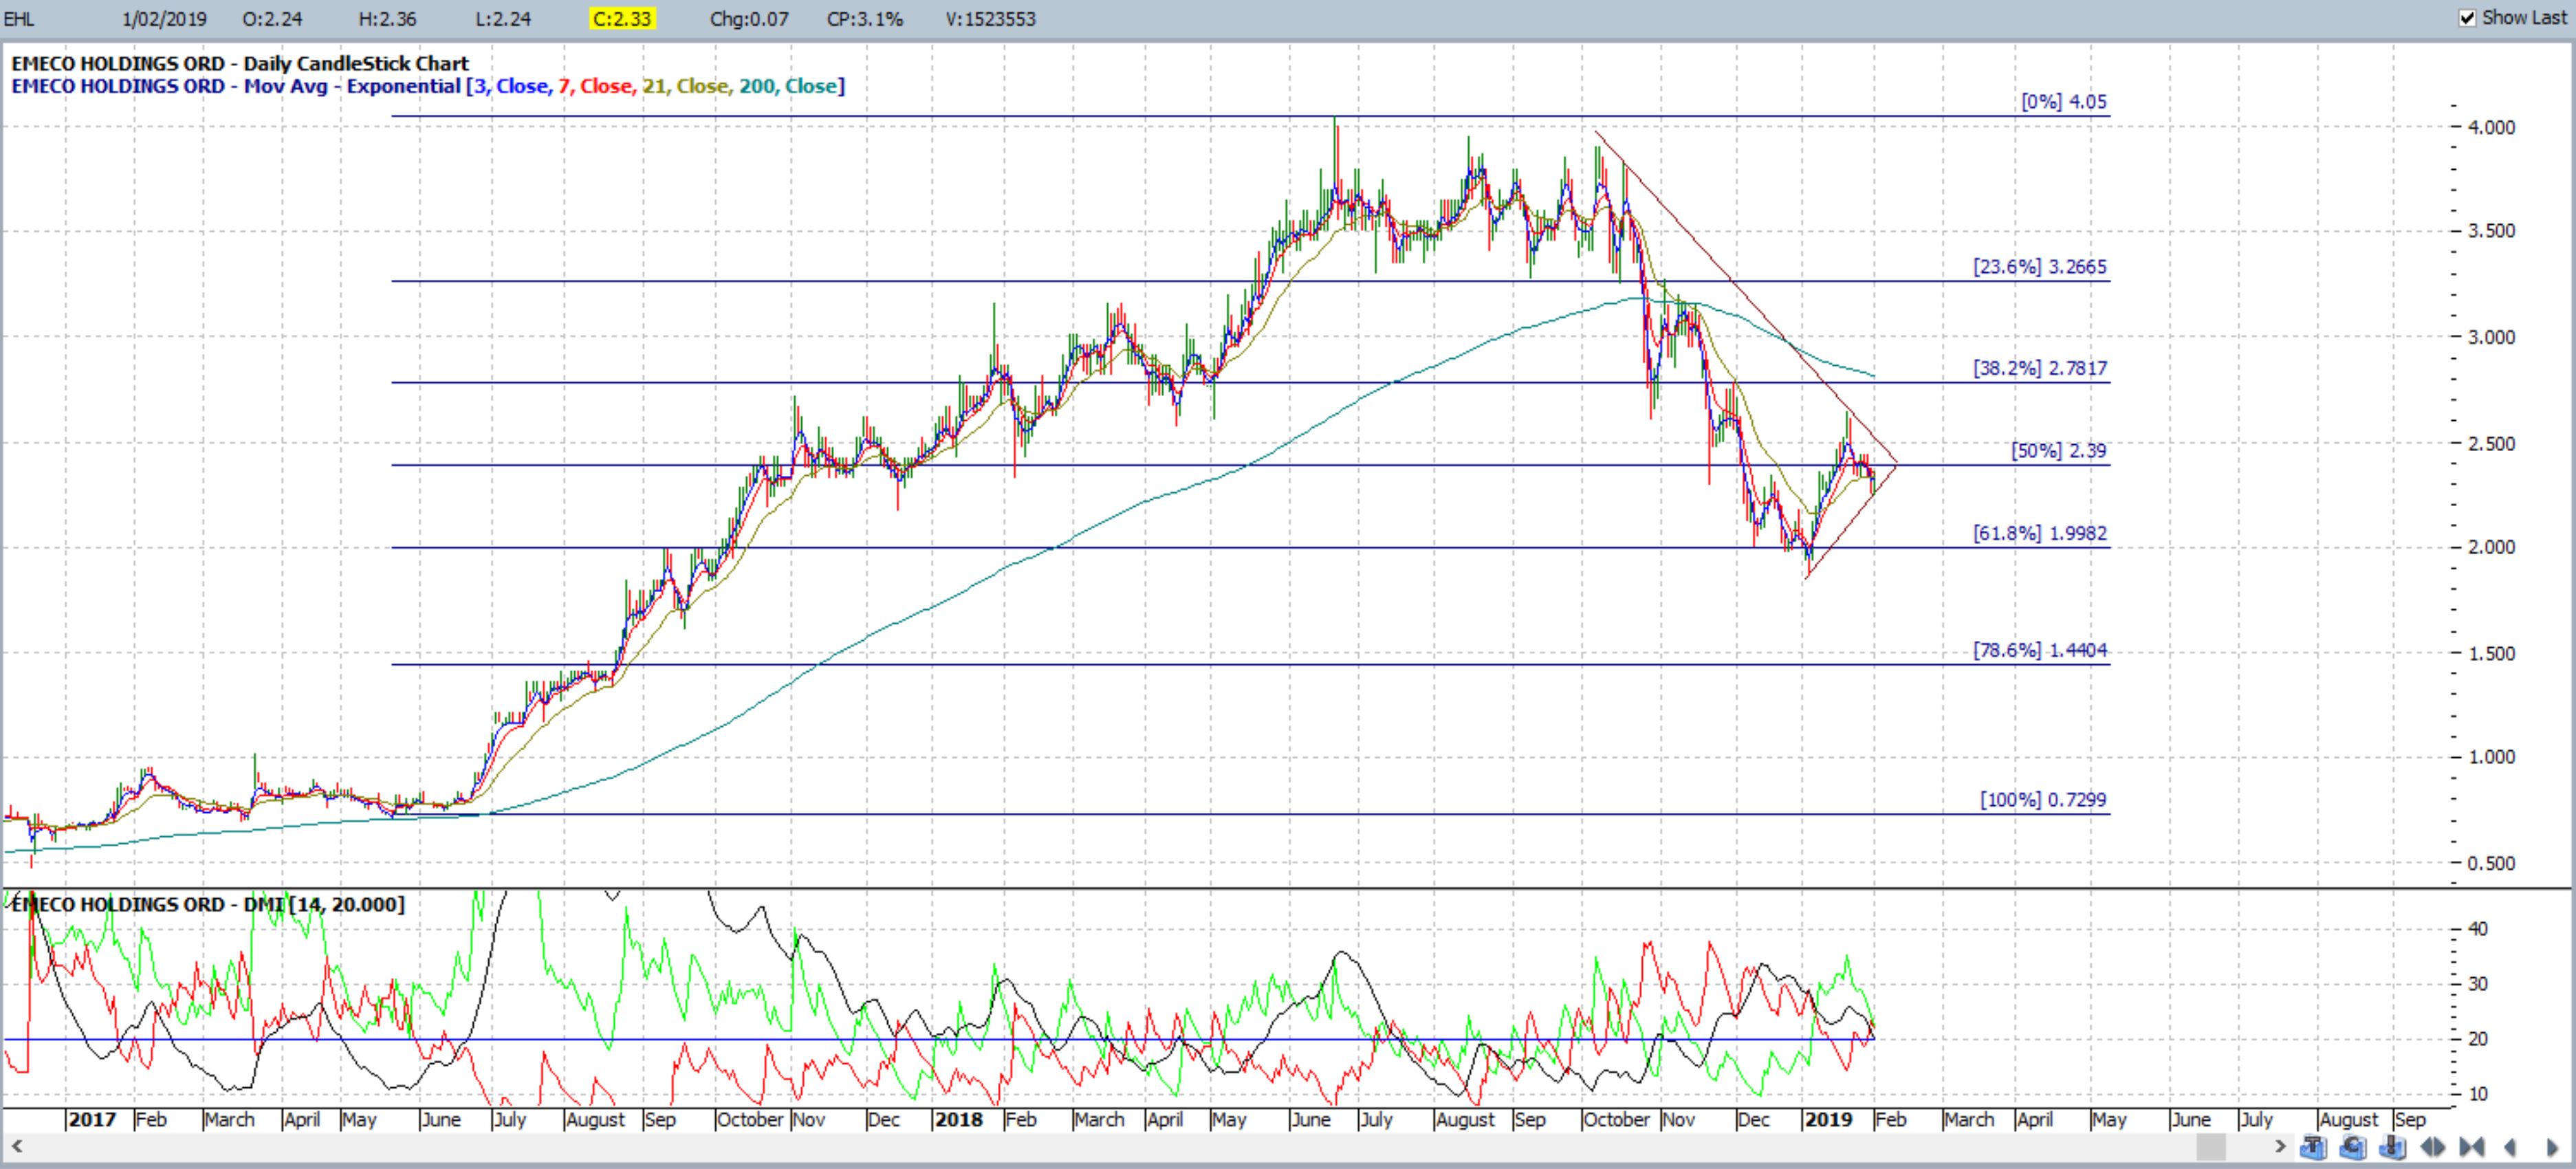Click the 0.500 price axis label

(x=2491, y=864)
